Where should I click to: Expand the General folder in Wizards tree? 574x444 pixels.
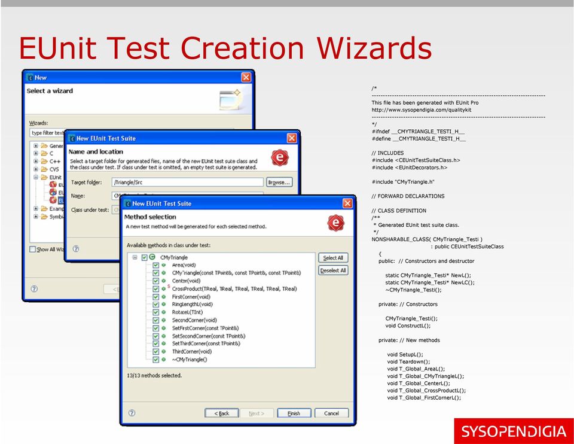click(35, 146)
